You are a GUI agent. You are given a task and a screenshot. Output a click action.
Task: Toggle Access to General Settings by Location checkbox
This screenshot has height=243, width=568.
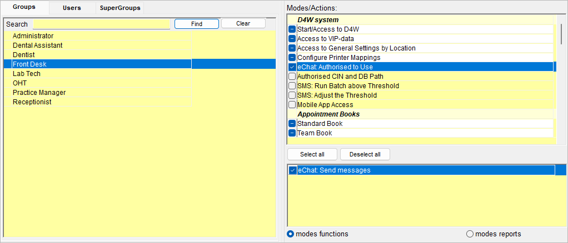(292, 48)
